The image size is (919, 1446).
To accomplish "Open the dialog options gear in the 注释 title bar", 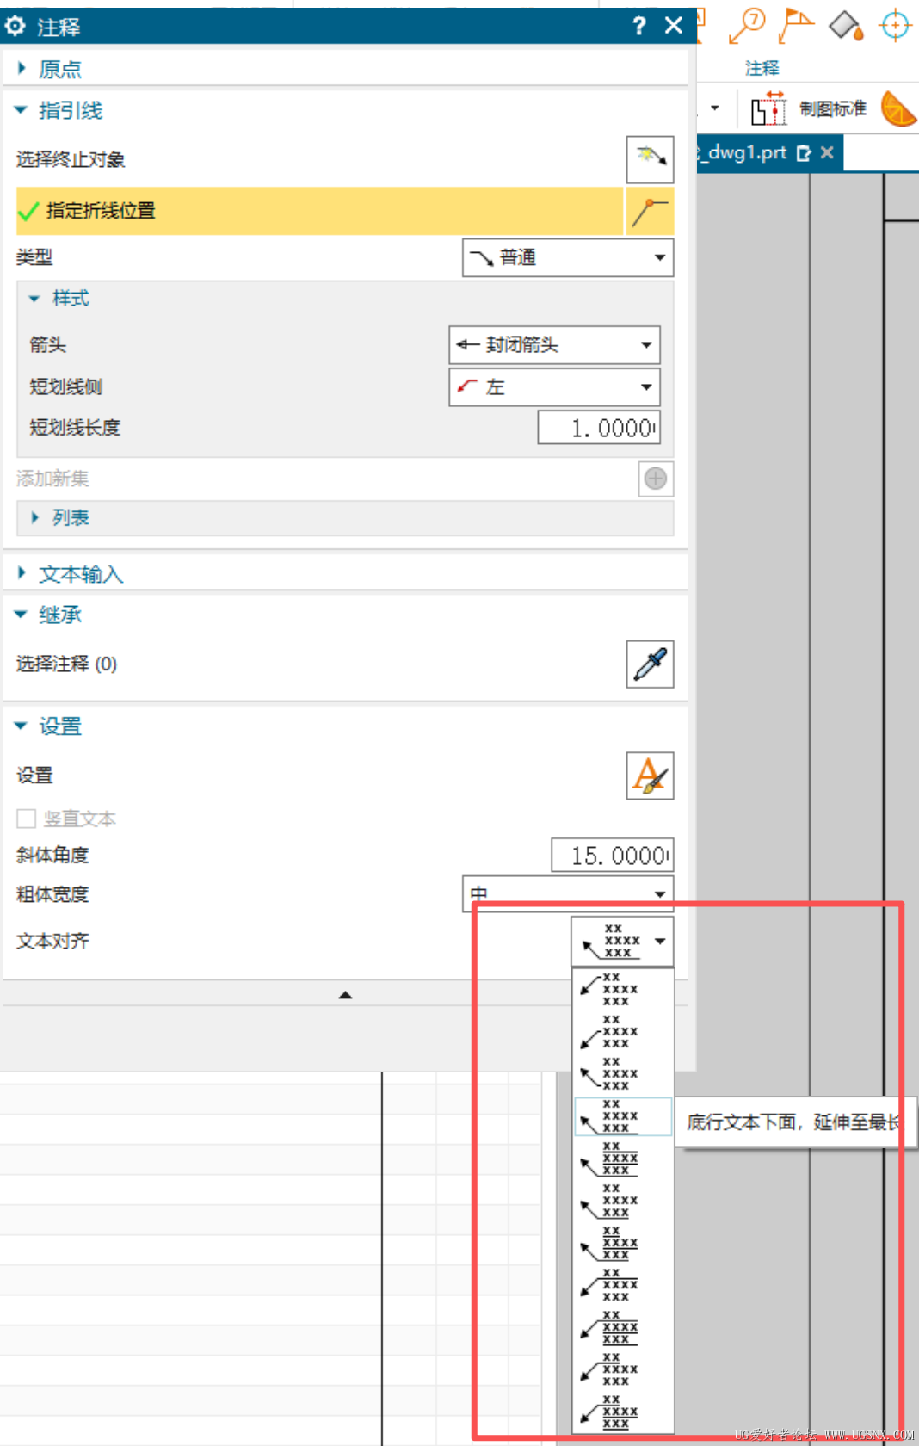I will click(x=15, y=27).
